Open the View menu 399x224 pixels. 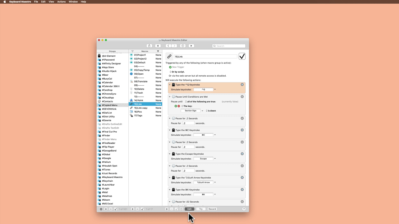click(x=51, y=2)
